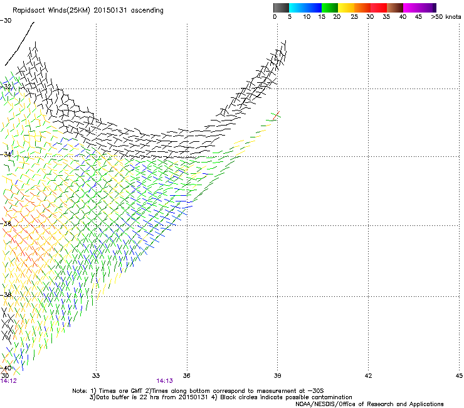Click the legend scale label '10'
Screen dimensions: 464x408
click(x=307, y=17)
